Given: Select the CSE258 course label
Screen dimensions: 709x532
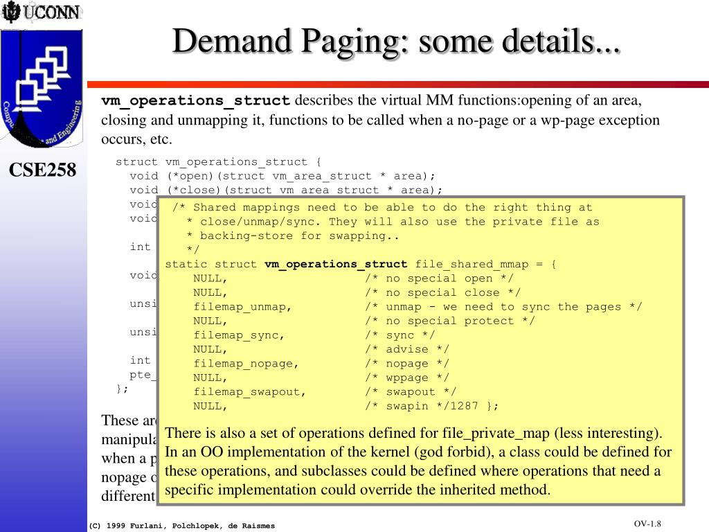Looking at the screenshot, I should [x=42, y=170].
